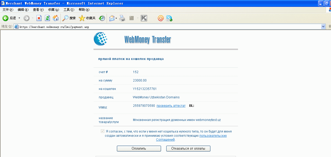Select the amount 23000.00
331x157 pixels.
(x=140, y=80)
